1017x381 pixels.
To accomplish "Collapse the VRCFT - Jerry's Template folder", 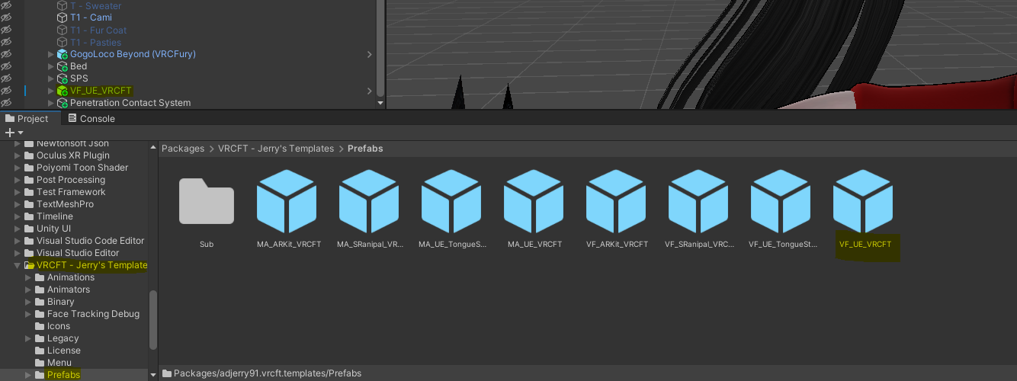I will (18, 265).
